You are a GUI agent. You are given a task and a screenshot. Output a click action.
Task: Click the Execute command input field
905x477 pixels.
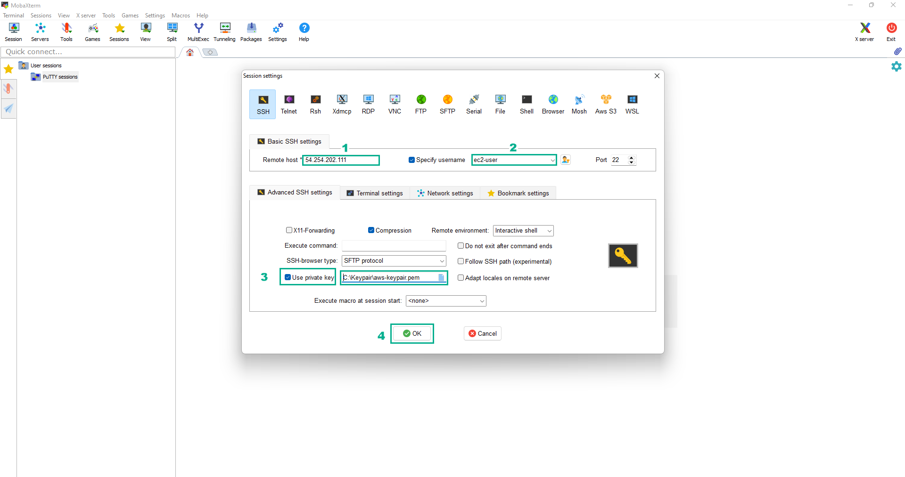pos(394,246)
